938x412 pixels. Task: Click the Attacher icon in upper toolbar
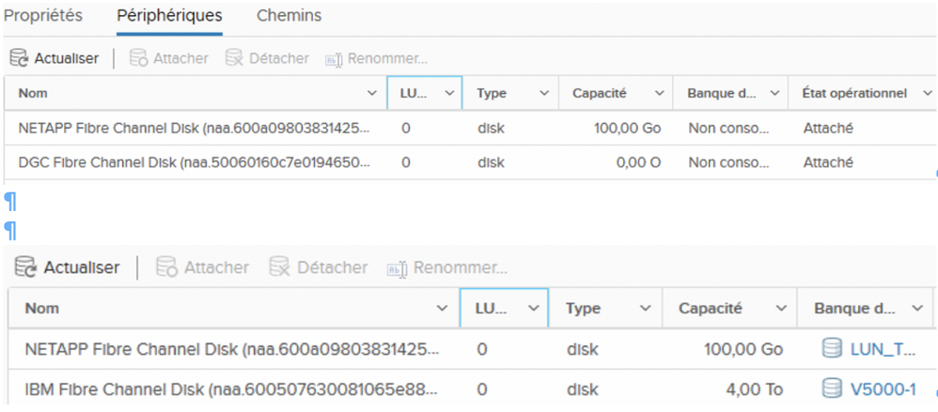pyautogui.click(x=138, y=58)
